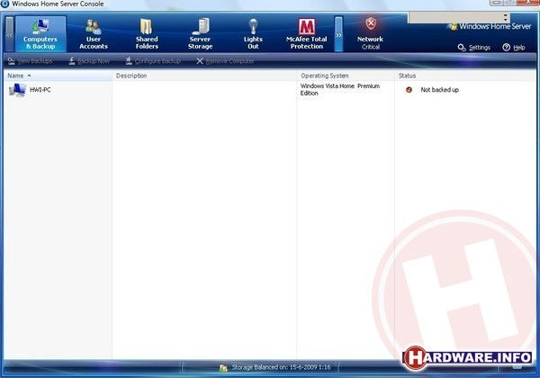Start Backup Now from the toolbar

point(89,61)
